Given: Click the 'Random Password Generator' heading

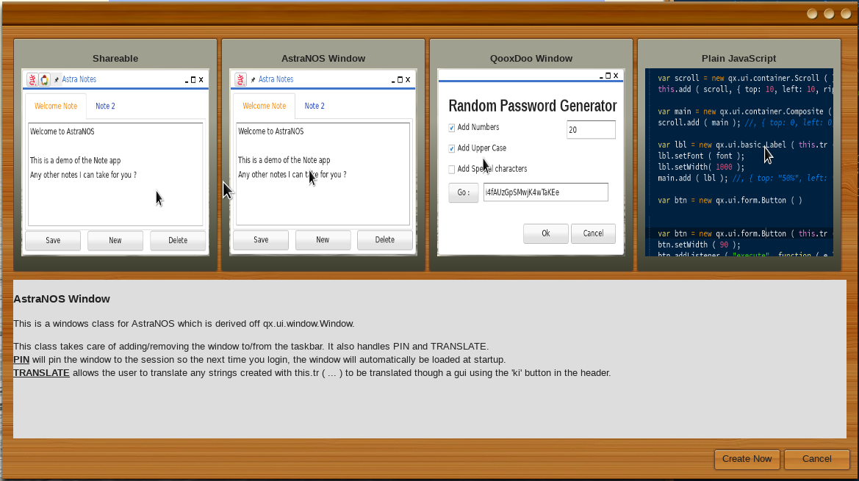Looking at the screenshot, I should click(x=533, y=106).
